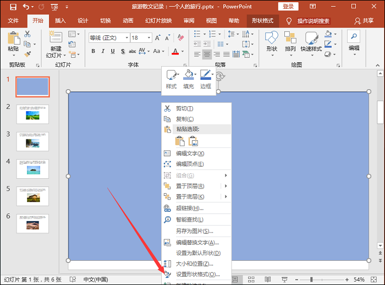Increase list indent level

[x=207, y=44]
